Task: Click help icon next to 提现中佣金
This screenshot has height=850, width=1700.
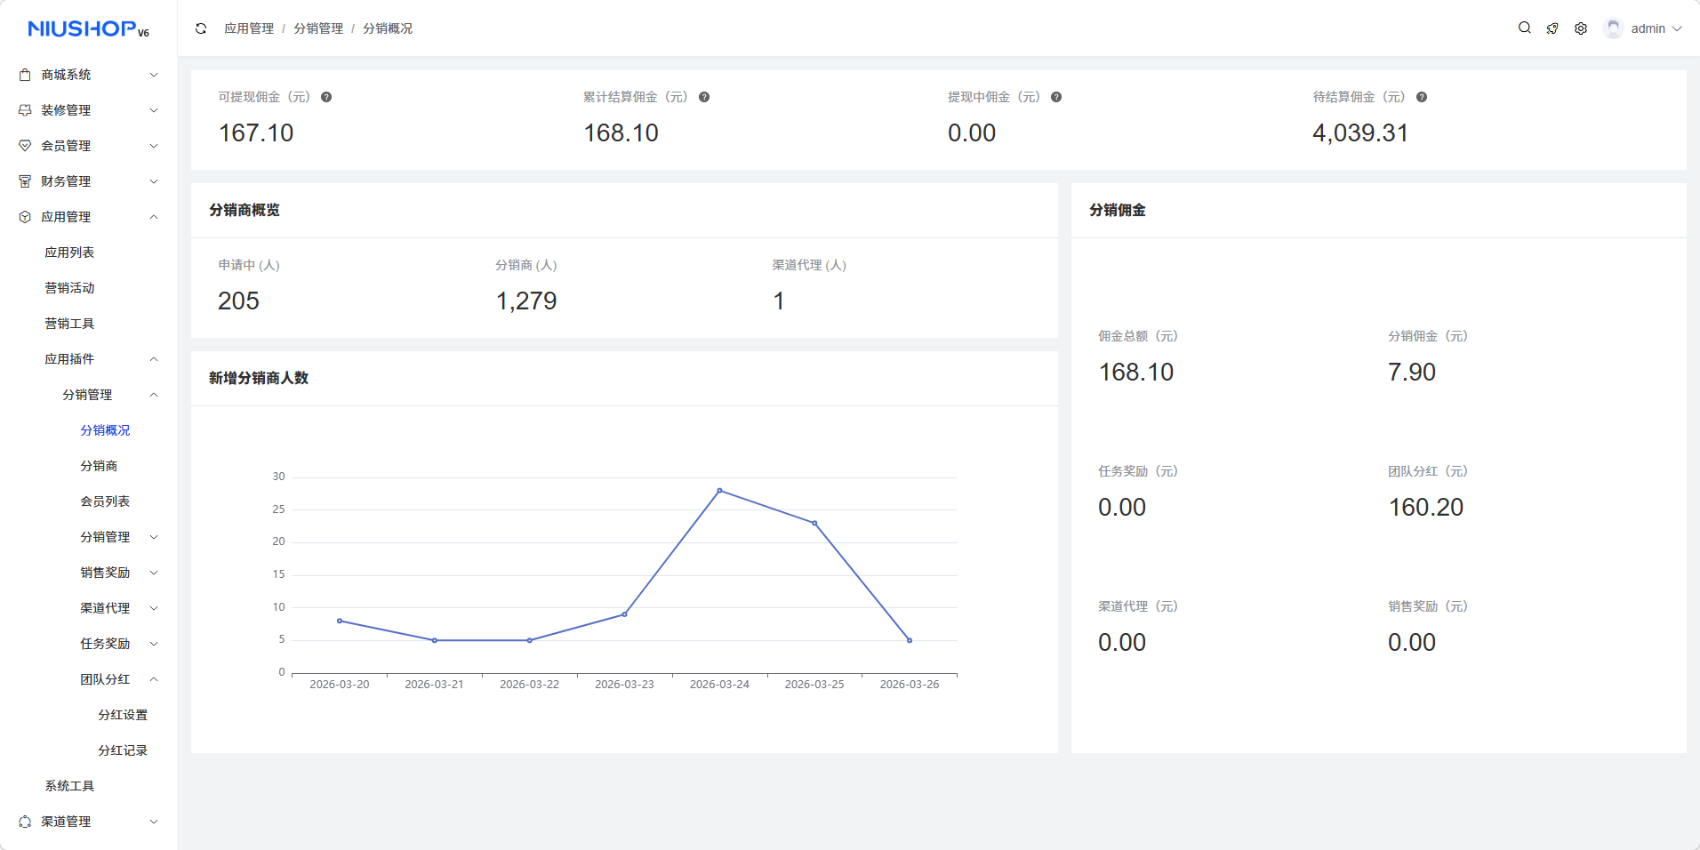Action: 1056,97
